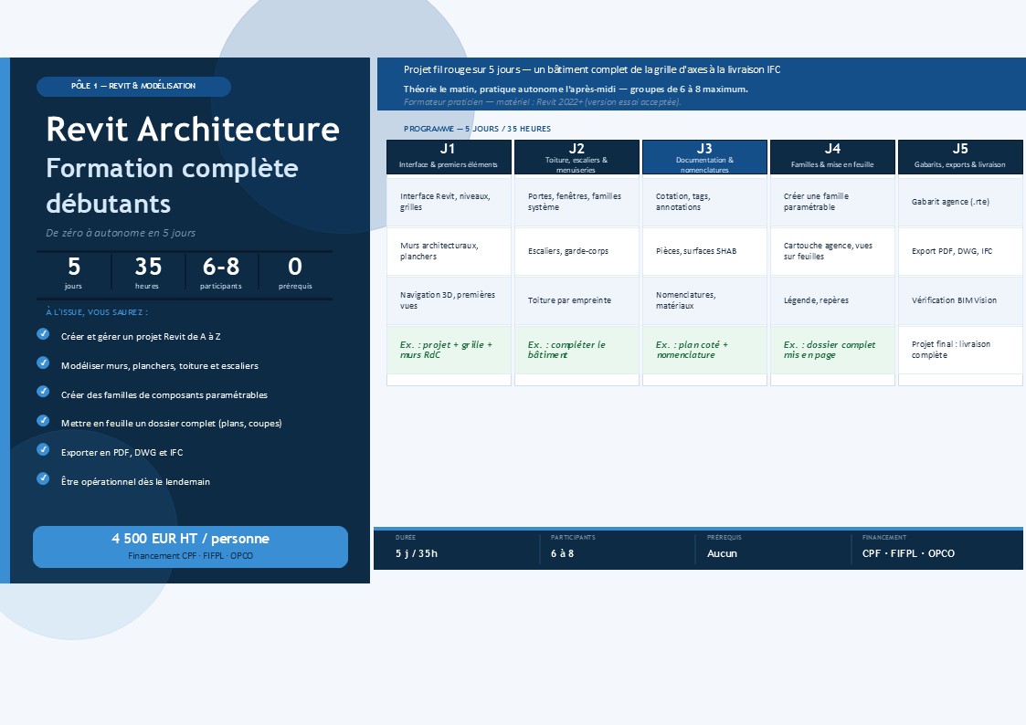Click the cell 'Pièces, surfaces SHAB'
Viewport: 1026px width, 725px height.
click(x=704, y=251)
